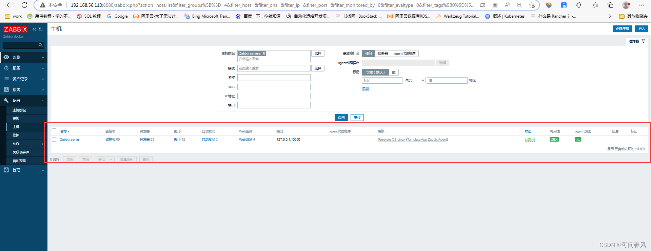Click the bar chart icon for 报表 menu
The width and height of the screenshot is (651, 251).
[x=6, y=90]
